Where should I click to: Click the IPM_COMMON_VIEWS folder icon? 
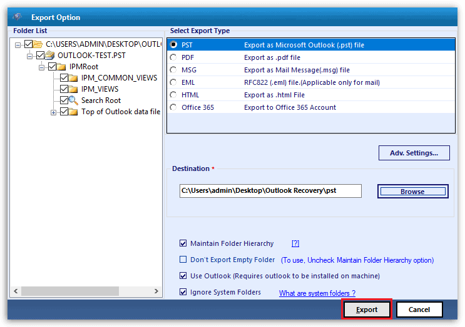73,78
